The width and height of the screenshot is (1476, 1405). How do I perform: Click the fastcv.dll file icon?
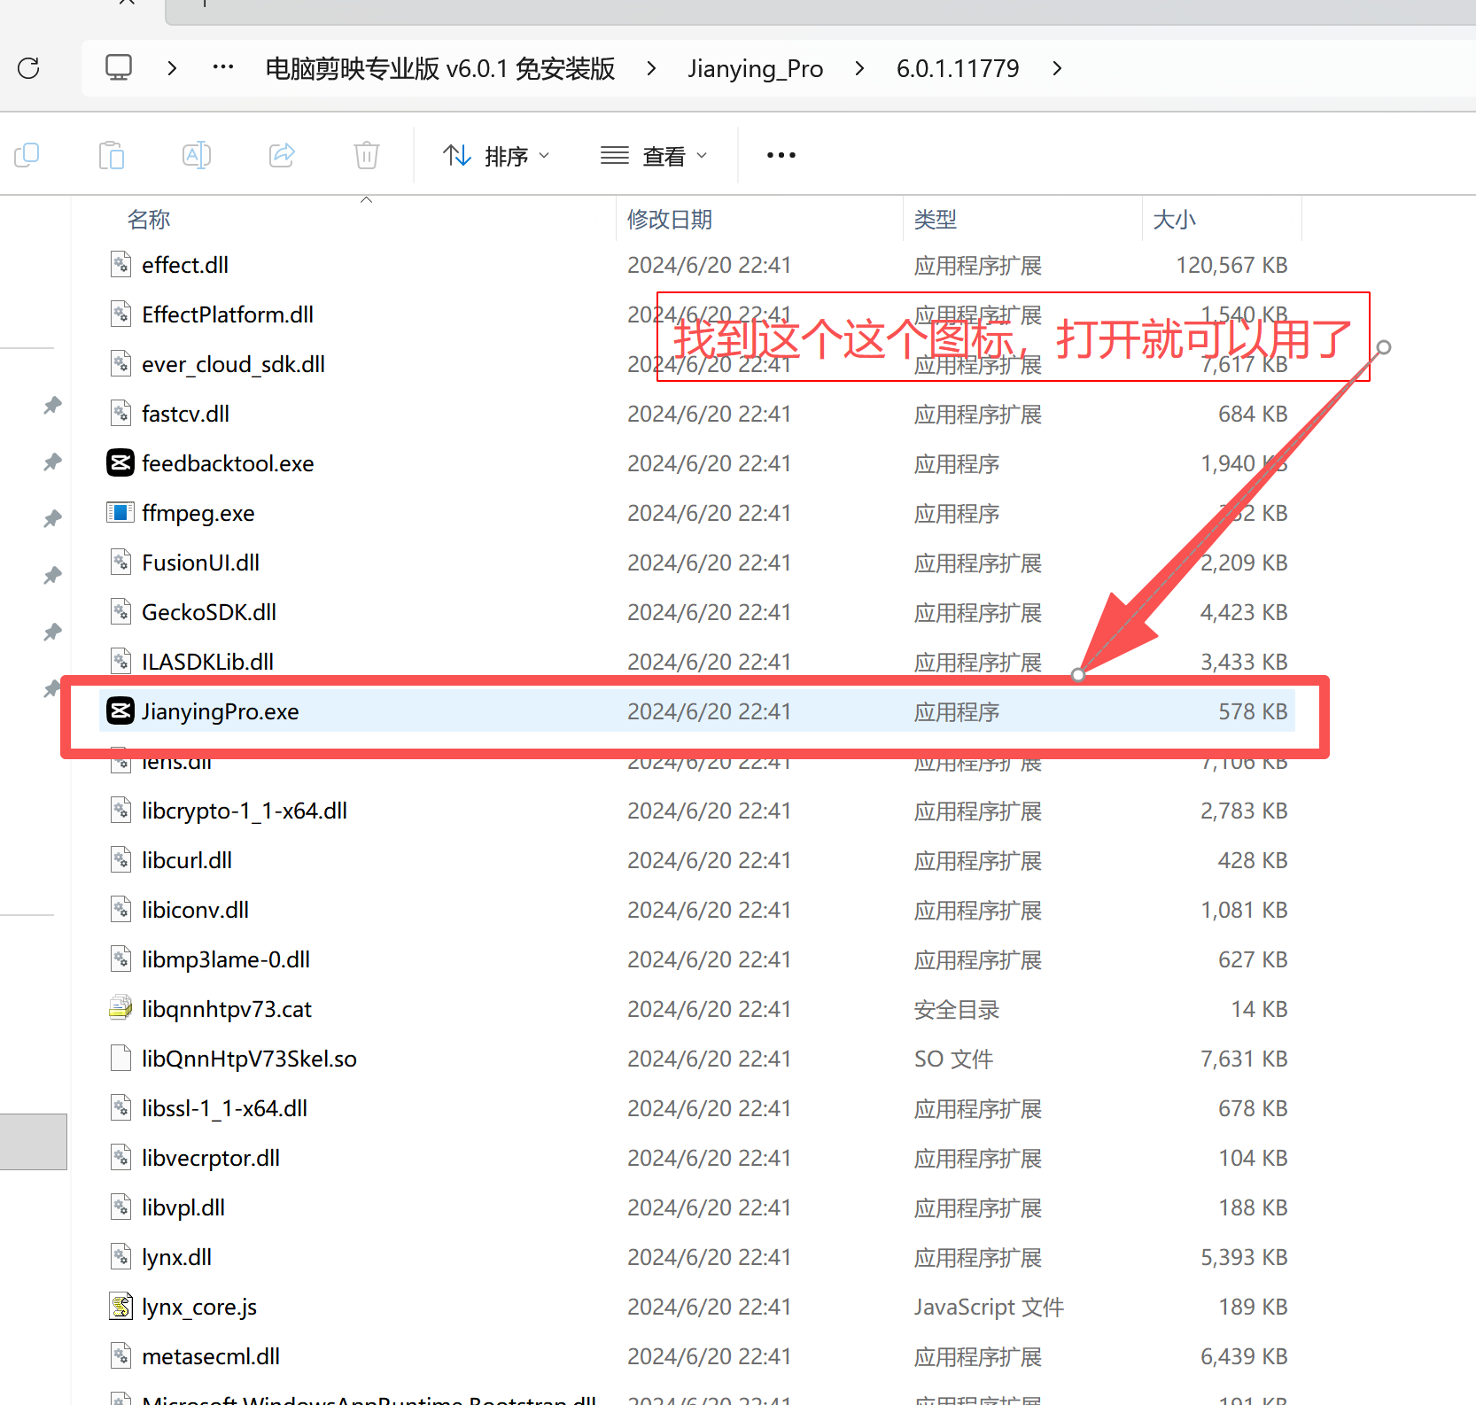click(120, 413)
